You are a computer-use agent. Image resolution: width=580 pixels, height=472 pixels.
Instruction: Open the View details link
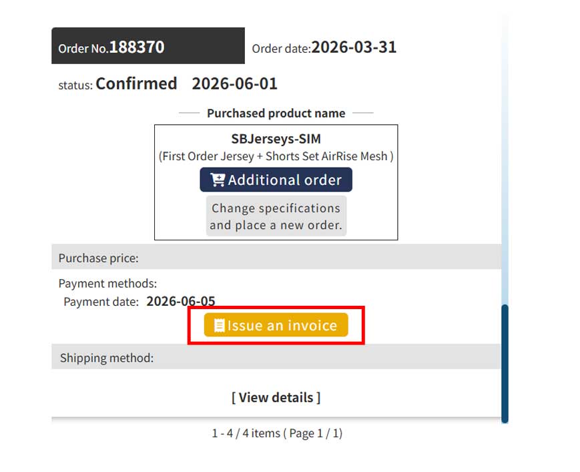click(276, 398)
